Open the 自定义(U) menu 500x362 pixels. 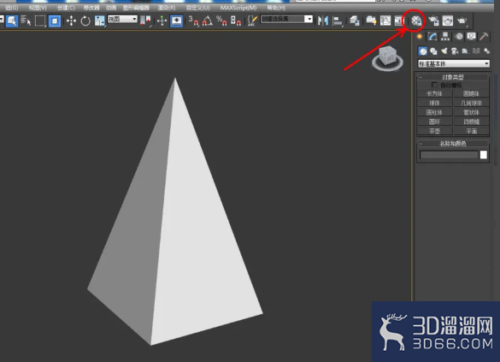tap(198, 8)
